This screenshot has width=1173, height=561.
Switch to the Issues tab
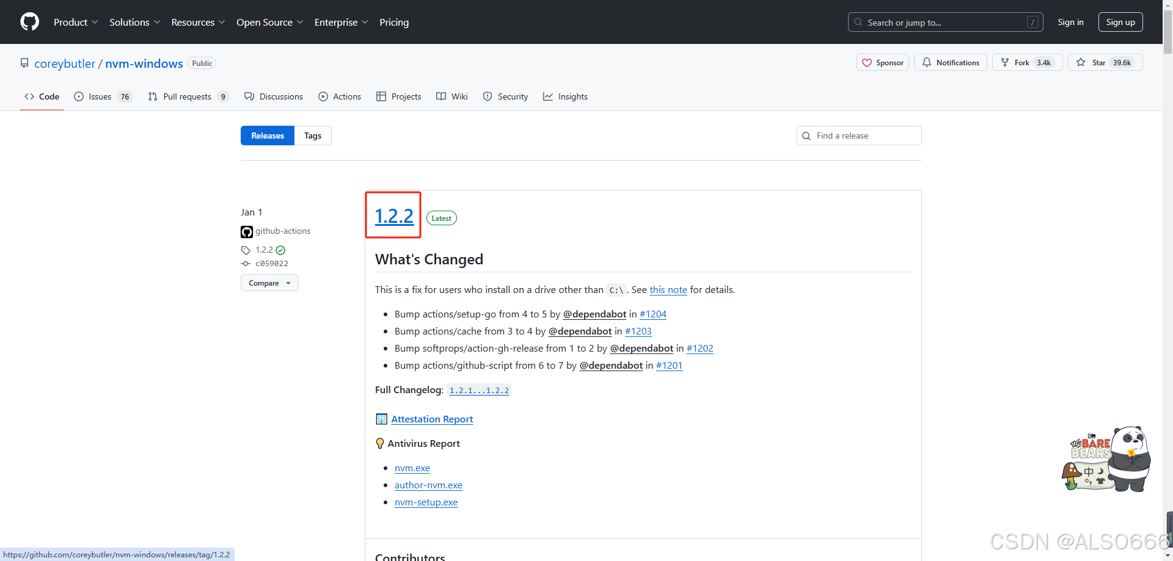(x=103, y=96)
